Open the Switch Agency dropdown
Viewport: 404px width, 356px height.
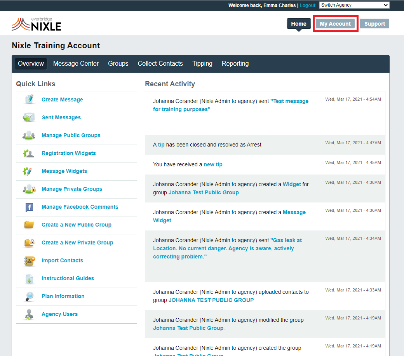[354, 5]
